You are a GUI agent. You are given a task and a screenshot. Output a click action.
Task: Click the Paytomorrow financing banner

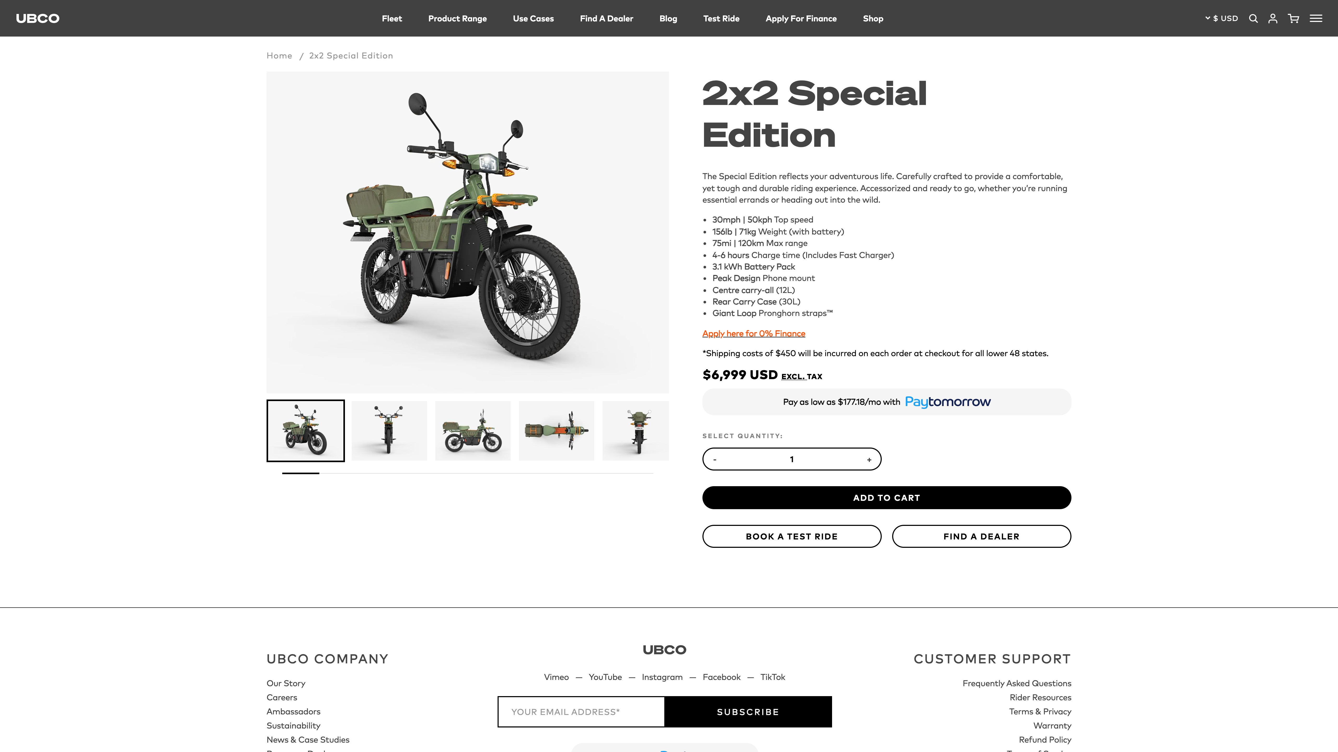point(886,402)
